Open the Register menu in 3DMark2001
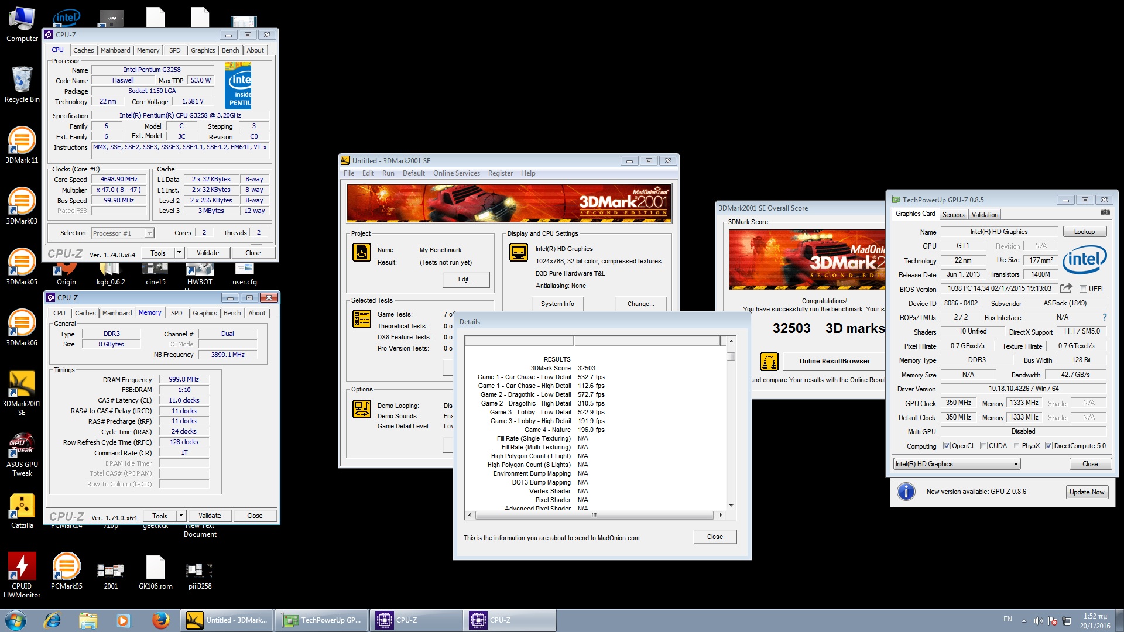The image size is (1124, 632). 500,173
